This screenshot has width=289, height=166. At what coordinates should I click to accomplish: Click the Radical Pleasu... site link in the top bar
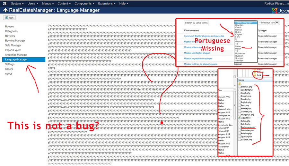pos(276,4)
